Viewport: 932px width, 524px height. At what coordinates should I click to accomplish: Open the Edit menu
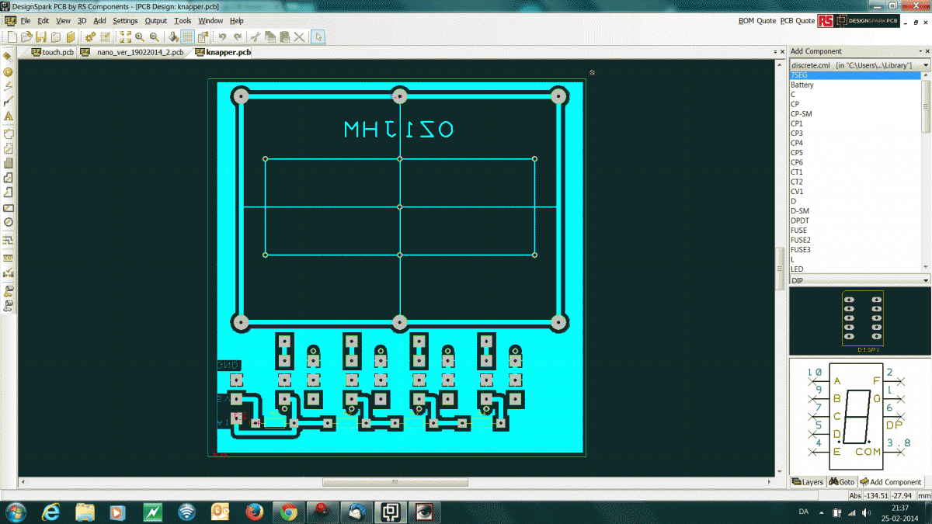[x=43, y=21]
